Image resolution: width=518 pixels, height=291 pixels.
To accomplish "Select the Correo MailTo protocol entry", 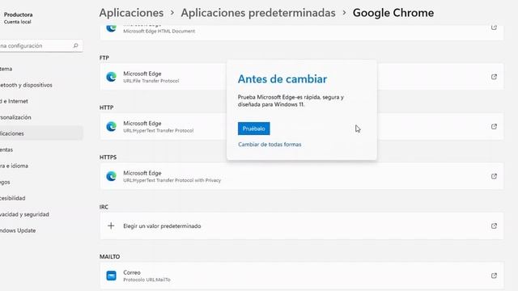I will (302, 276).
